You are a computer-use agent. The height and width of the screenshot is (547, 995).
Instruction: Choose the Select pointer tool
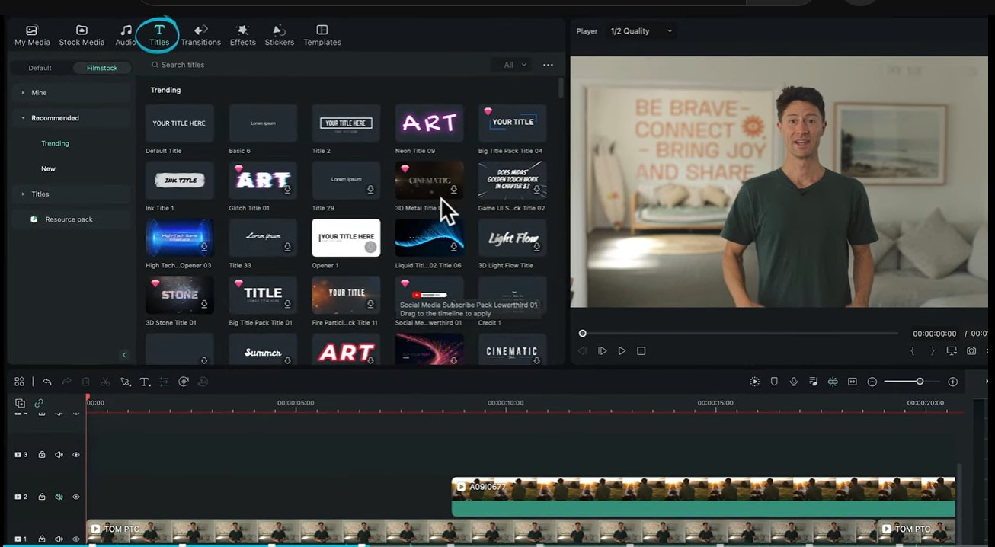(125, 382)
